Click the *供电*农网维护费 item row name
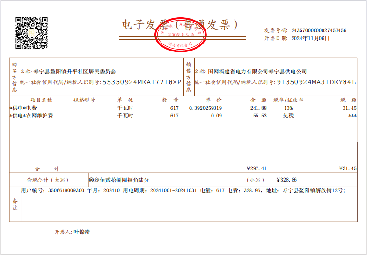367x255 pixels. tap(31, 116)
